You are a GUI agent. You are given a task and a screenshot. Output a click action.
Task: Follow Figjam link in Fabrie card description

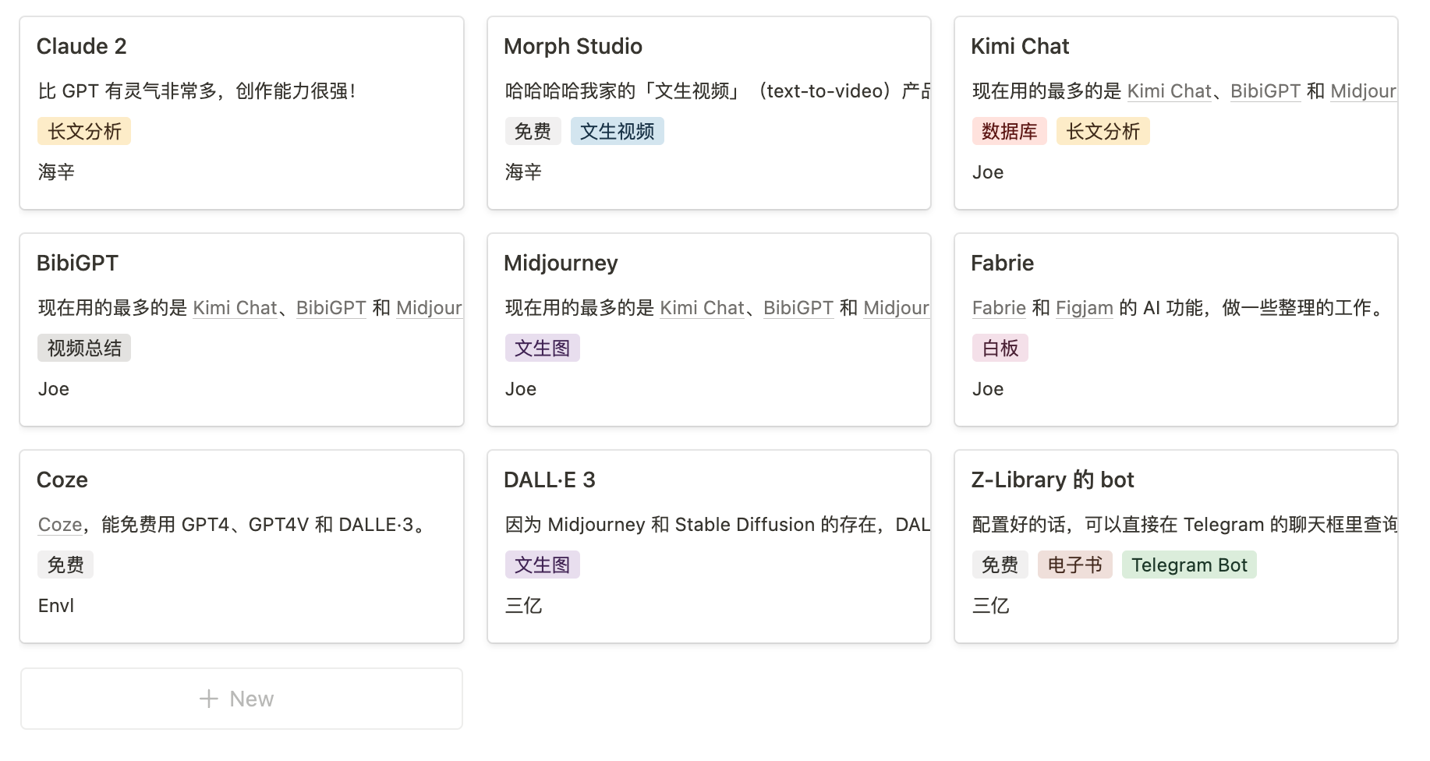(x=1085, y=308)
